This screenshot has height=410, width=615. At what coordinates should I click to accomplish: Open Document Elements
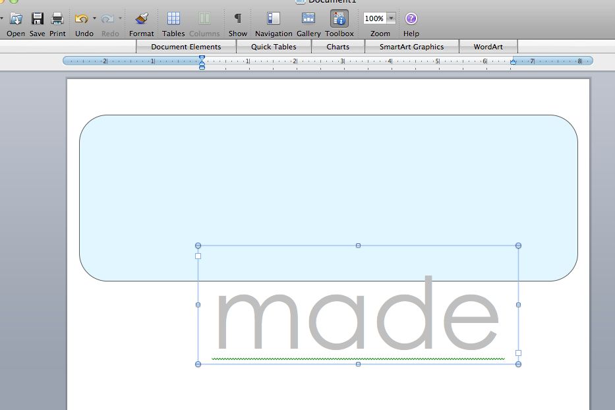(x=187, y=46)
